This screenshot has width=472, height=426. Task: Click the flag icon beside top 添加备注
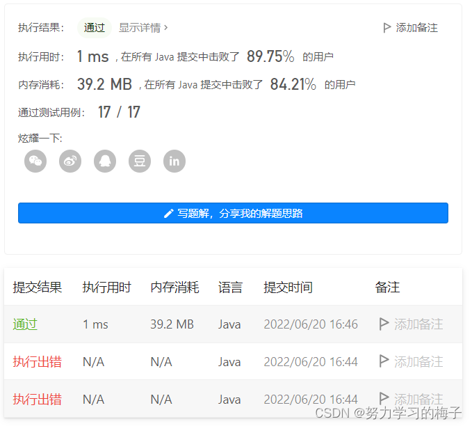click(386, 28)
